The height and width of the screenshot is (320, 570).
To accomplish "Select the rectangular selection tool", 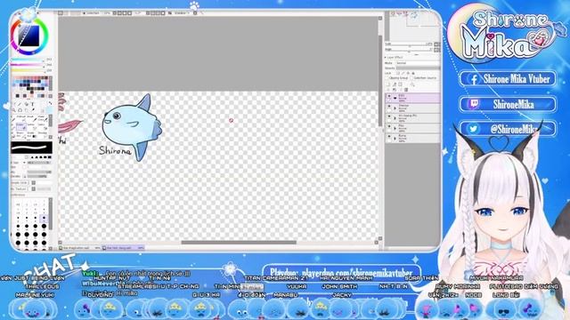I will coord(14,104).
